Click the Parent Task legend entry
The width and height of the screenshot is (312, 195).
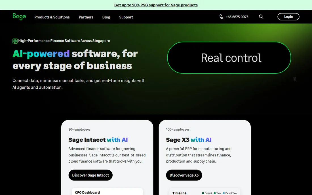coord(230,193)
